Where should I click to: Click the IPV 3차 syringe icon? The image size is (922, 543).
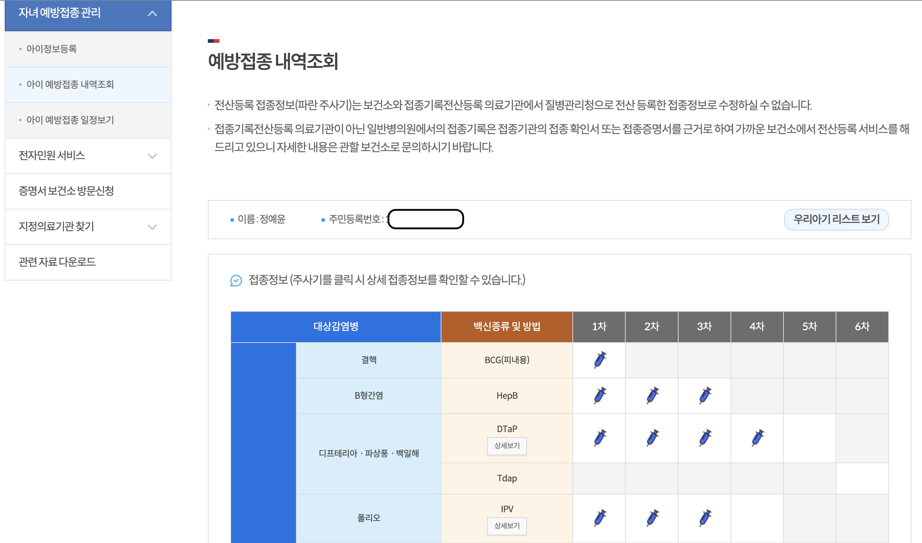click(705, 518)
